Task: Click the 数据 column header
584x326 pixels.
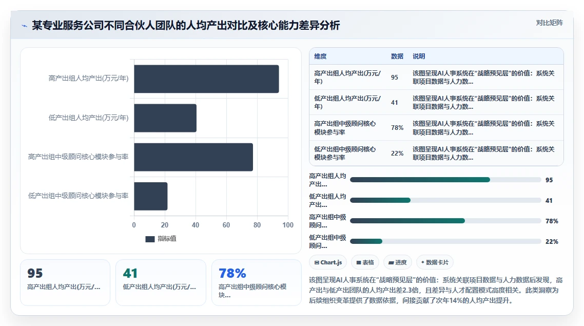Action: click(397, 56)
